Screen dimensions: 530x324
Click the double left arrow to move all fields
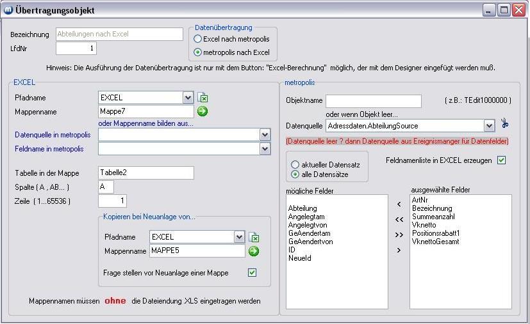pyautogui.click(x=399, y=219)
